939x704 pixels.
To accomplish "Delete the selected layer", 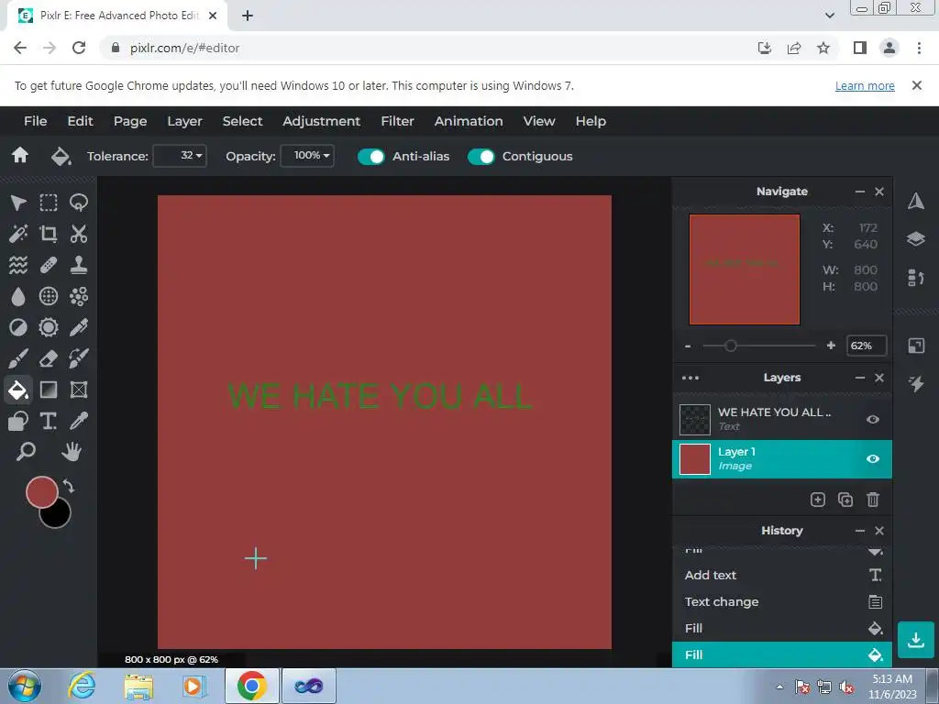I will pos(873,500).
